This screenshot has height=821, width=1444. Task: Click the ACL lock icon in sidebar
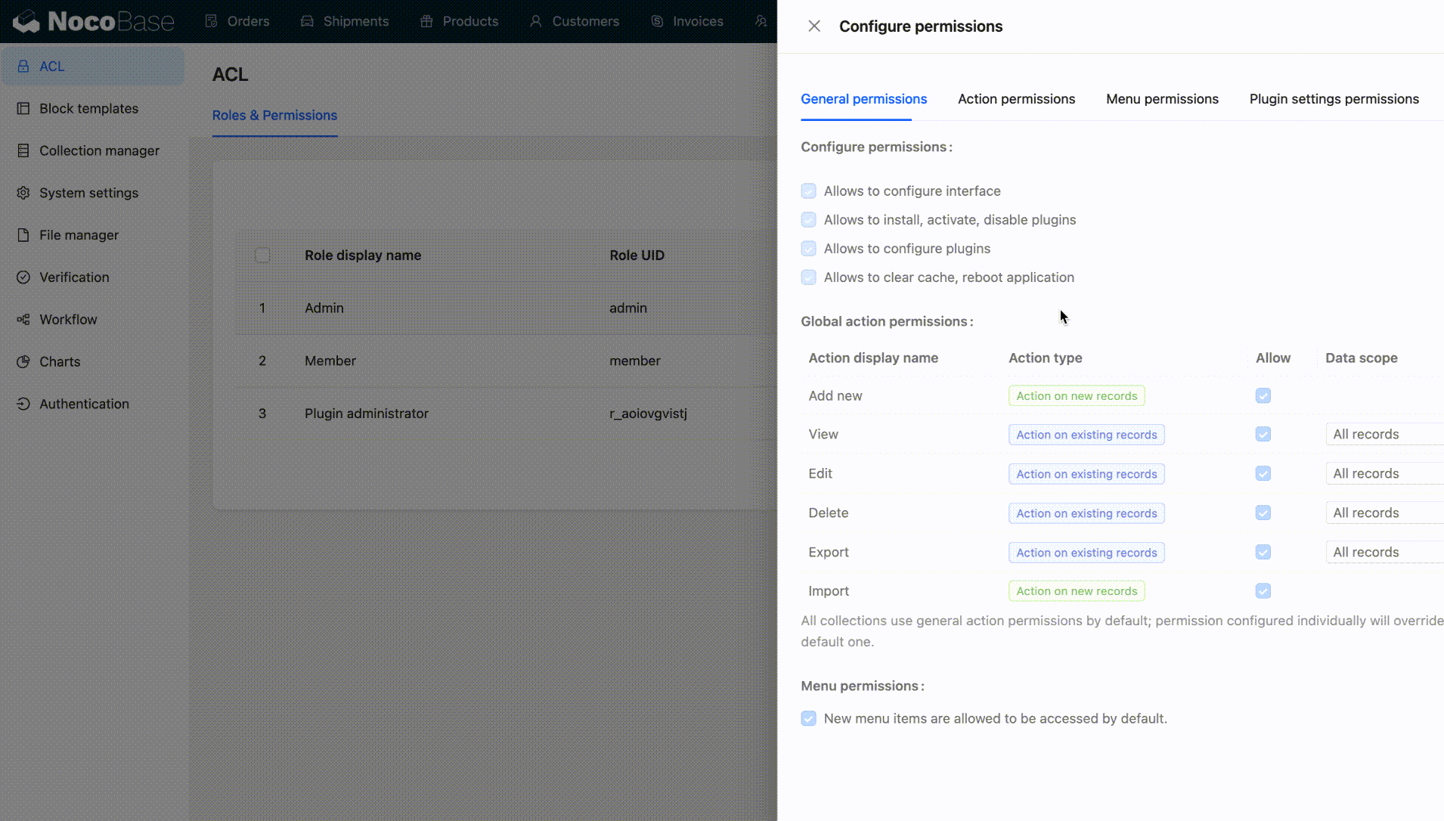pyautogui.click(x=23, y=67)
